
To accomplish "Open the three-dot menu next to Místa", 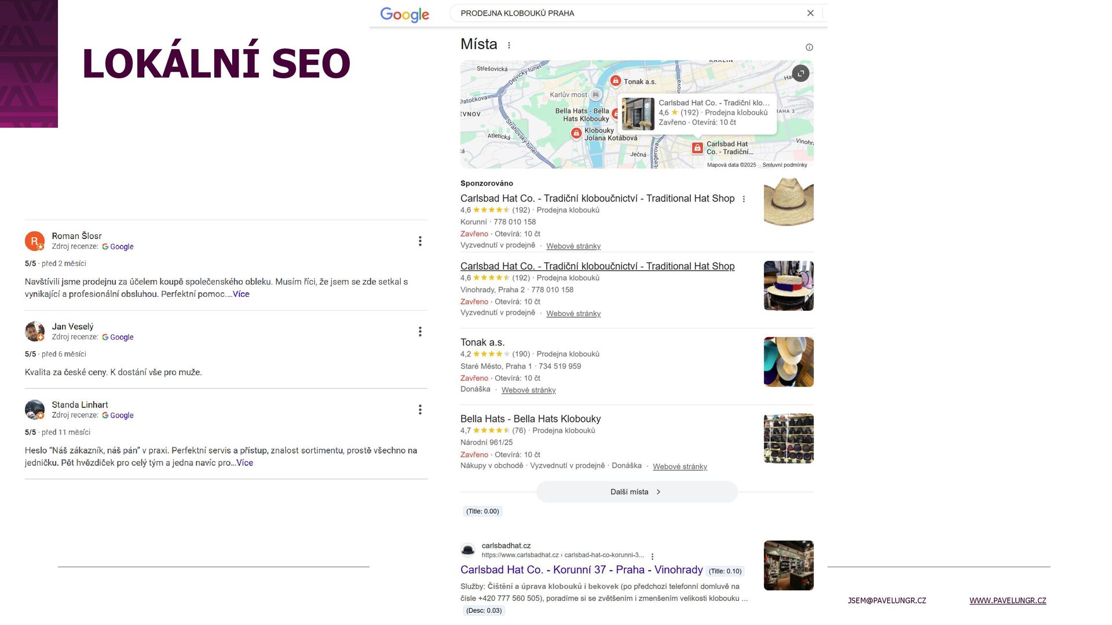I will [509, 45].
